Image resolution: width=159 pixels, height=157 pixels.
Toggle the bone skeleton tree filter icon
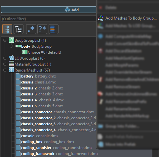click(x=19, y=29)
